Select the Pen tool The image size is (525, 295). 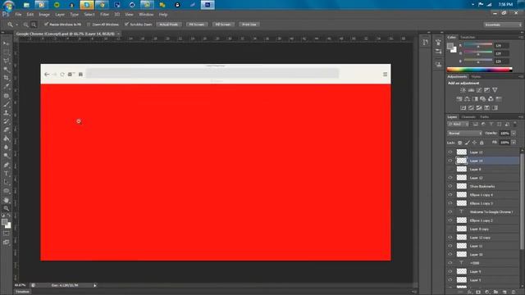coord(7,165)
